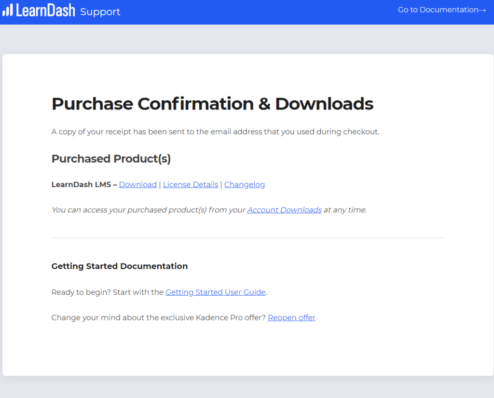Screen dimensions: 494x398
Task: Click the receipt email confirmation sentence
Action: [215, 132]
